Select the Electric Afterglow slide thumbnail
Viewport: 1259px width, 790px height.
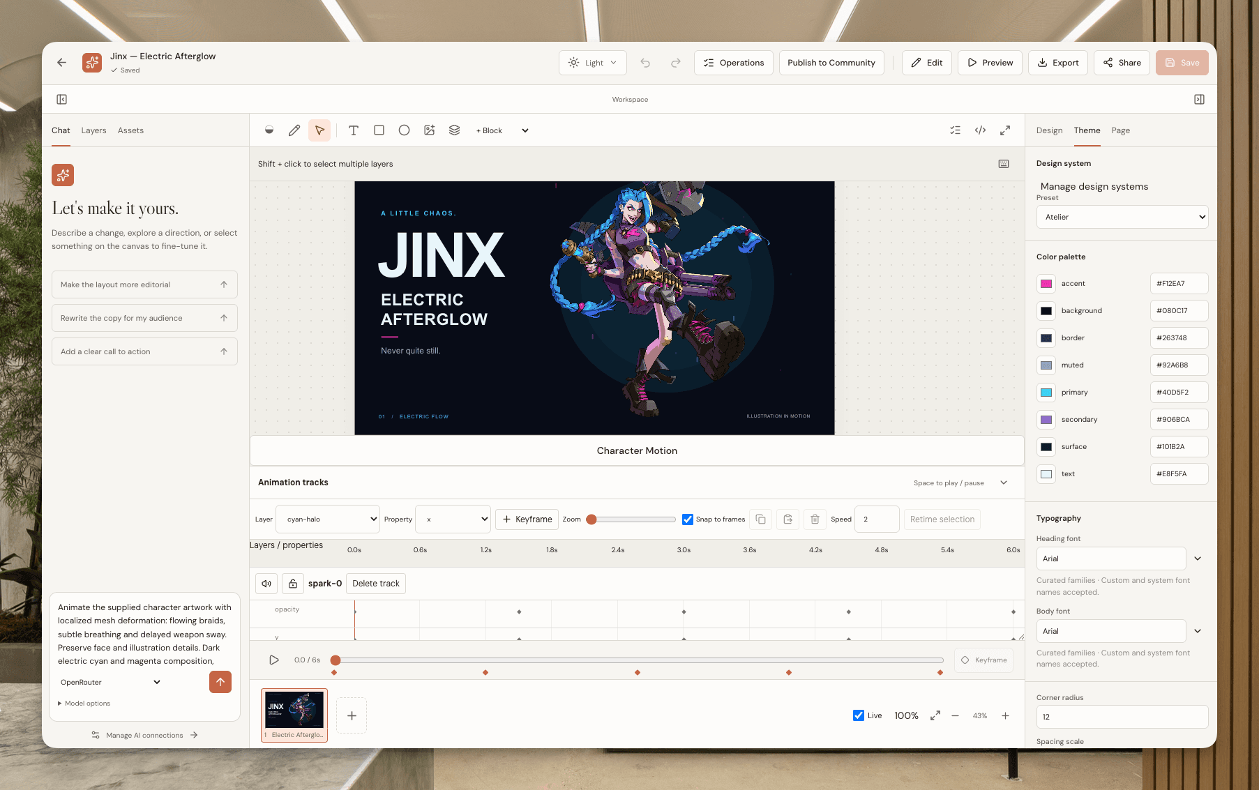pyautogui.click(x=294, y=715)
